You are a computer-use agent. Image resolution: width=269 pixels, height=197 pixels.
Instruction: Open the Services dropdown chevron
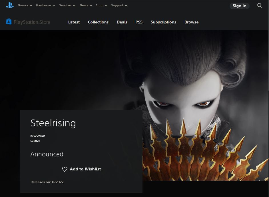[x=74, y=5]
